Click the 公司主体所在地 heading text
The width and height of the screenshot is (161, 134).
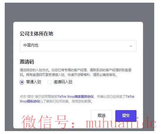37,34
